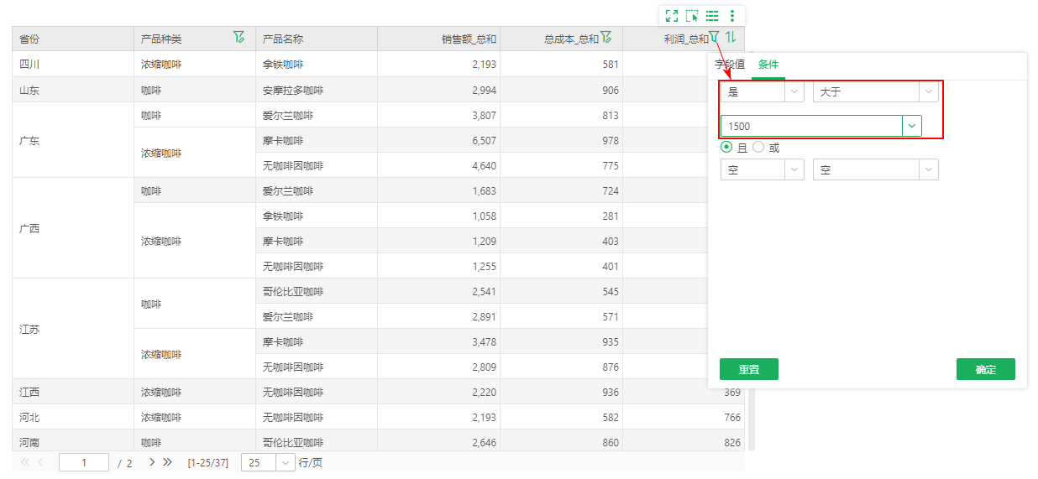Click the filter funnel on 利润_总和 column
The width and height of the screenshot is (1038, 479).
(714, 37)
